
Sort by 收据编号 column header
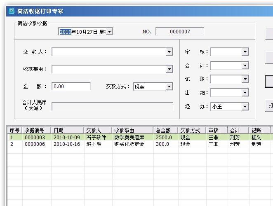point(37,130)
